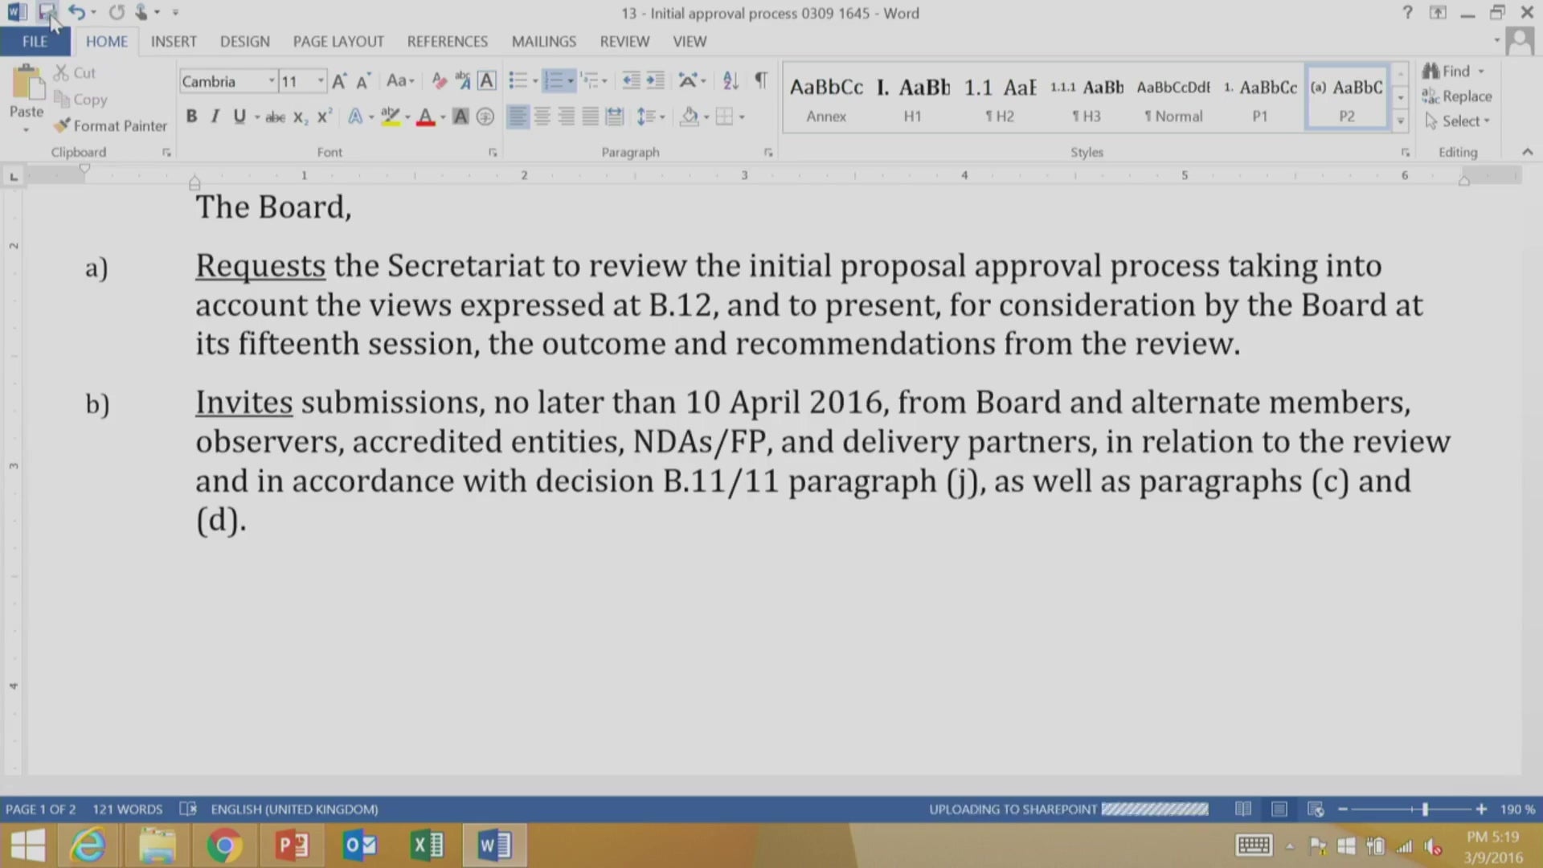
Task: Increase paragraph indent
Action: [656, 80]
